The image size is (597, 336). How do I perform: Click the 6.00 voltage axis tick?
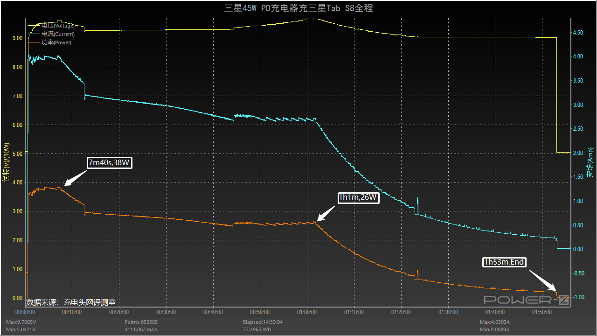pyautogui.click(x=17, y=125)
